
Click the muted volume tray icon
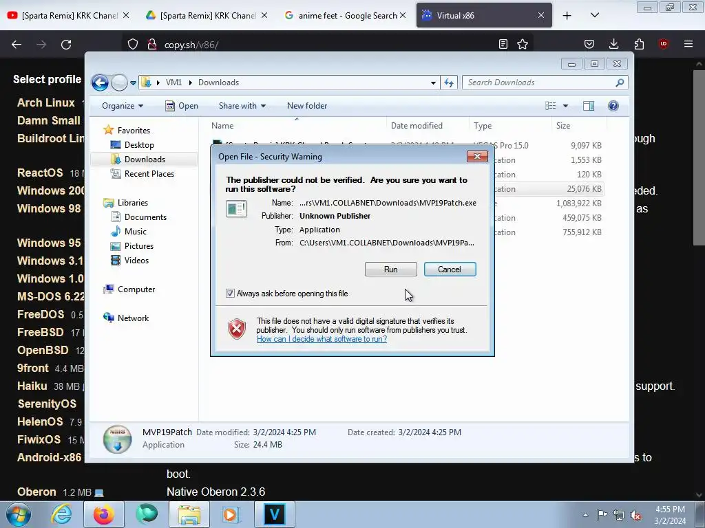(635, 516)
